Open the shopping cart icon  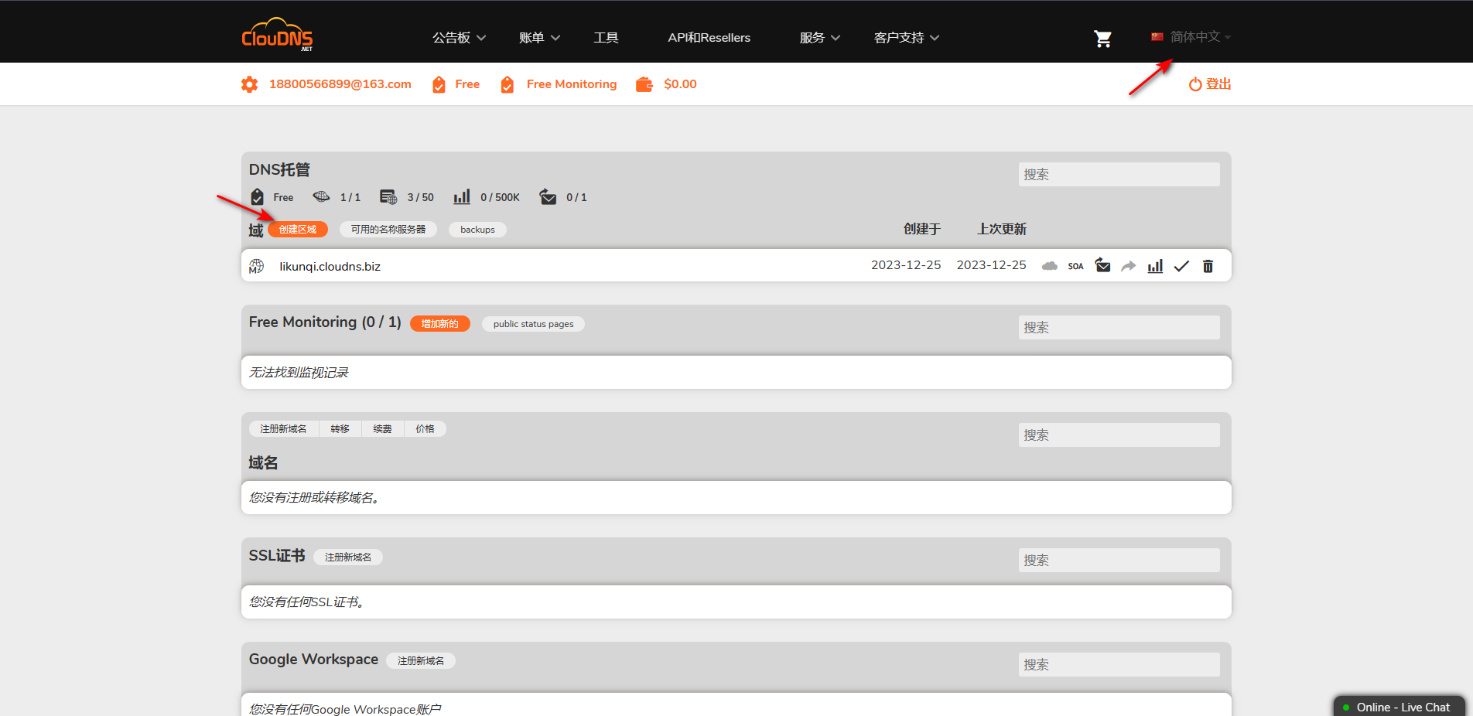click(x=1102, y=39)
